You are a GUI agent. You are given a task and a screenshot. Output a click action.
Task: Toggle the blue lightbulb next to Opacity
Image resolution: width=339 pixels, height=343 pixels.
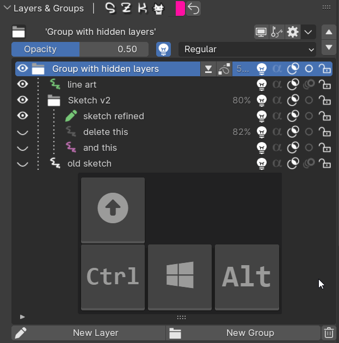[x=163, y=49]
